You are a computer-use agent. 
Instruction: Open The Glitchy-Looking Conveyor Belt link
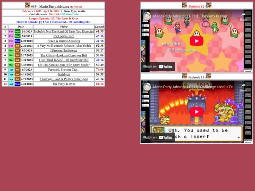coord(64,55)
